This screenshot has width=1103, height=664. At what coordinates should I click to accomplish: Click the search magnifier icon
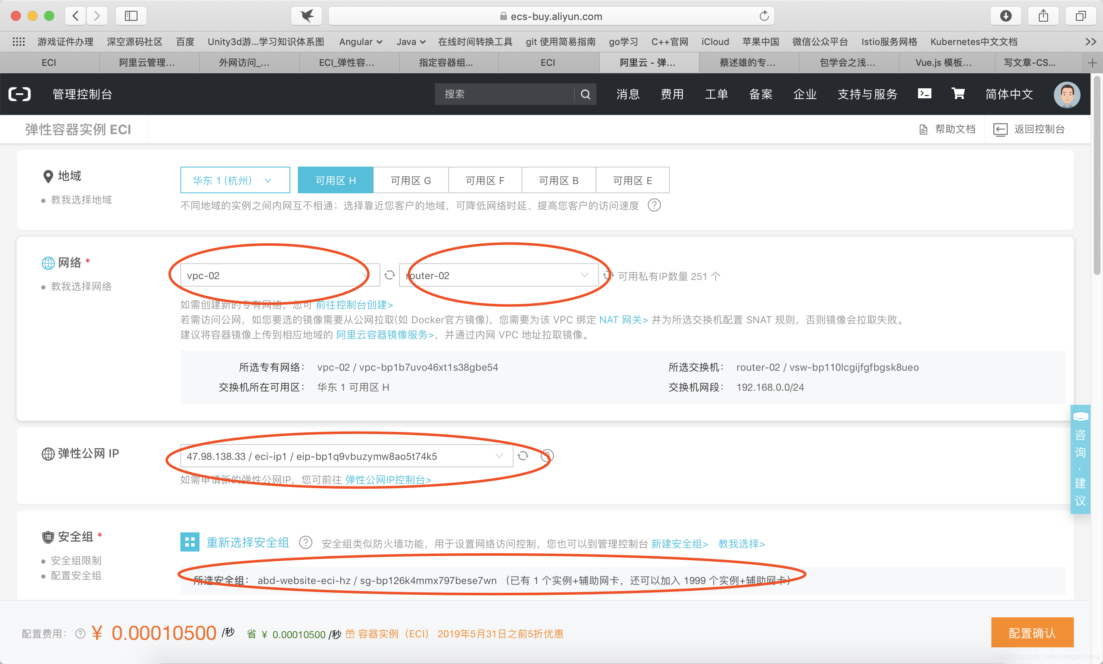[x=585, y=95]
